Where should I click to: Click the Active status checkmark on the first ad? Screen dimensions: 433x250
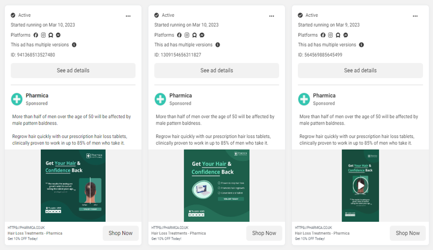click(x=13, y=15)
